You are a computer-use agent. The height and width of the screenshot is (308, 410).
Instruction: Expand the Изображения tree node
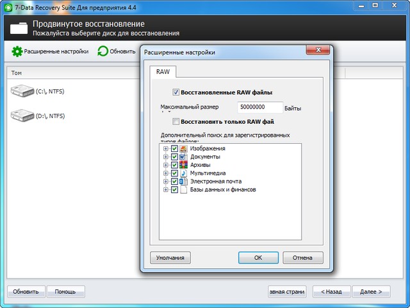click(x=166, y=149)
